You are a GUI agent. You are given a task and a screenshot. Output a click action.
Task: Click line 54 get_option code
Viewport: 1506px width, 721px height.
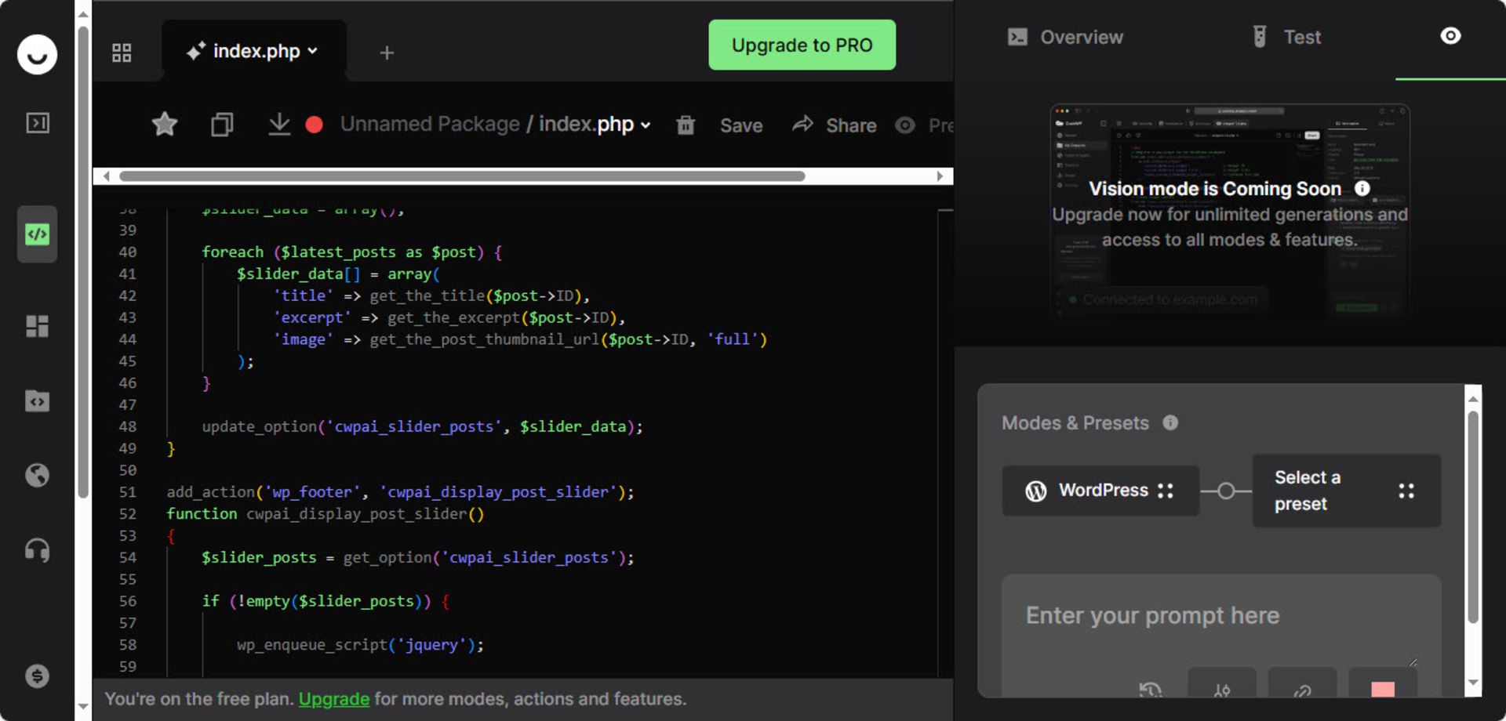click(x=418, y=557)
